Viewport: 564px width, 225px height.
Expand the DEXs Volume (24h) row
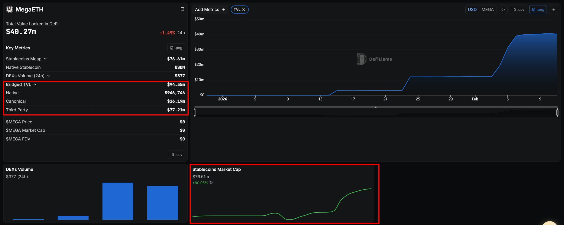pyautogui.click(x=48, y=76)
